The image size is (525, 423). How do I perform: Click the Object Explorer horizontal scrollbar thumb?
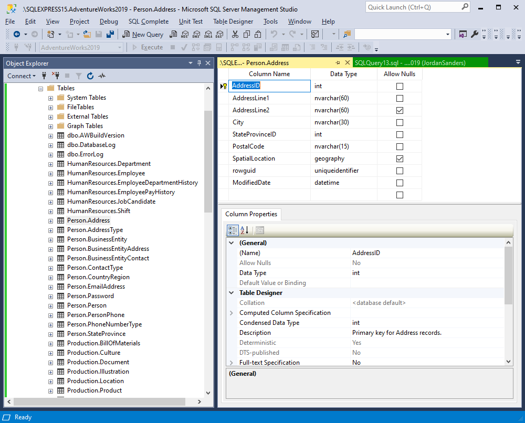99,401
